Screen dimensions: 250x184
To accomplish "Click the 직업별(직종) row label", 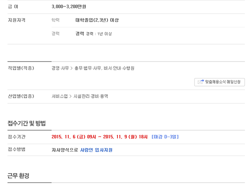I will [21, 68].
